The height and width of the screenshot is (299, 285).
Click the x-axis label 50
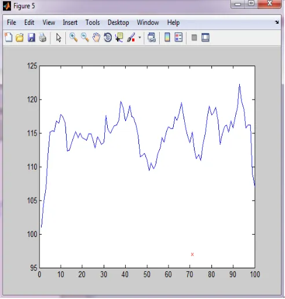click(147, 274)
